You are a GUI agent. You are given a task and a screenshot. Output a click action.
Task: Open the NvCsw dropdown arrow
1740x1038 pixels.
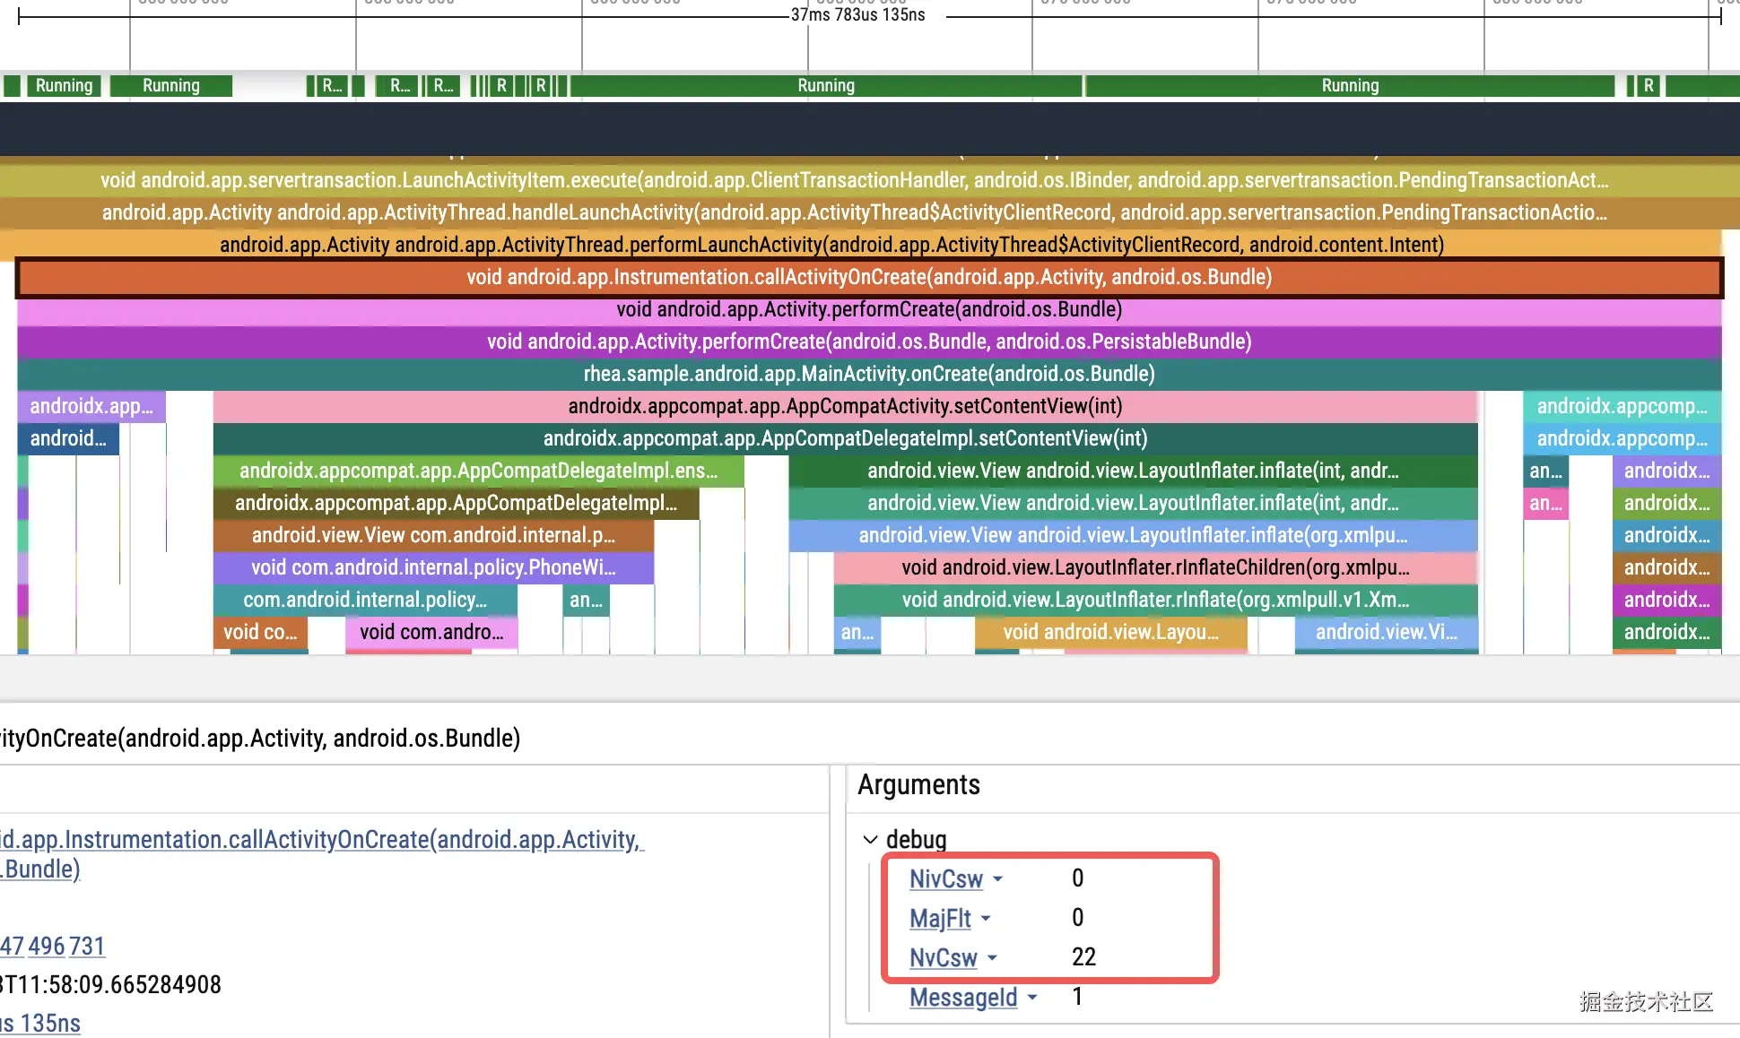click(992, 958)
